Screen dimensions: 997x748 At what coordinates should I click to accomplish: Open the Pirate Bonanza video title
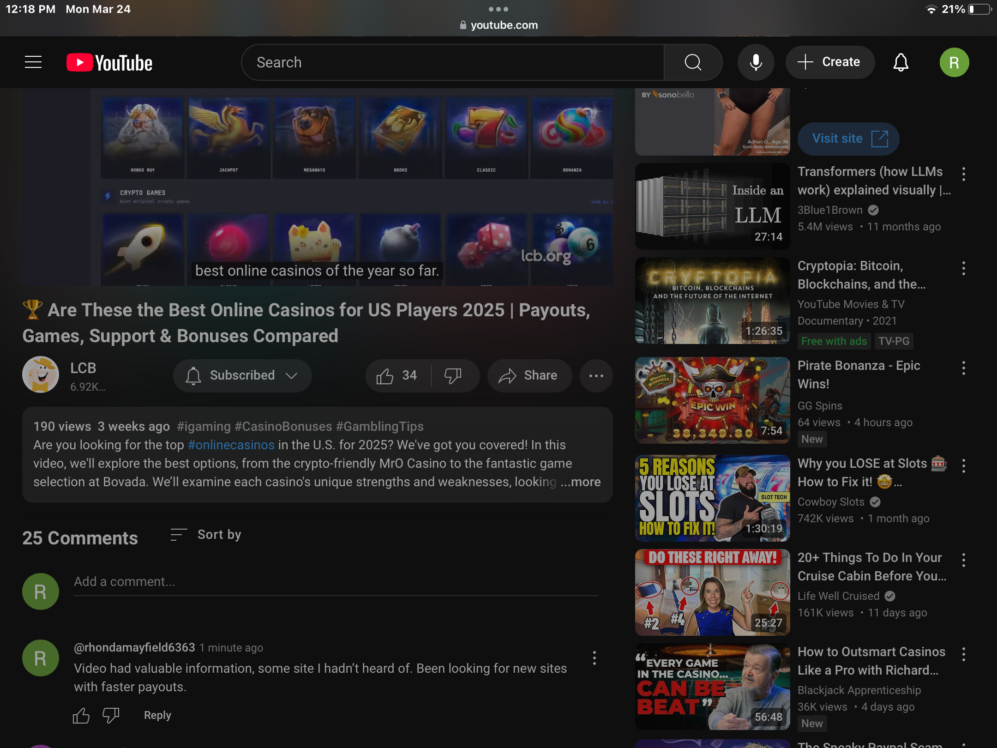pyautogui.click(x=859, y=375)
